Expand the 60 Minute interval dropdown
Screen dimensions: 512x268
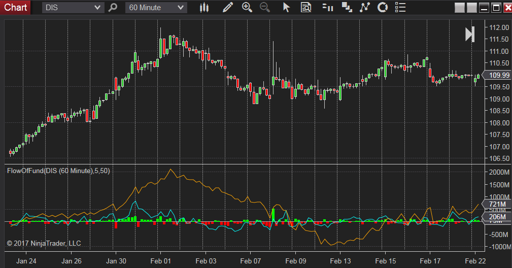156,8
